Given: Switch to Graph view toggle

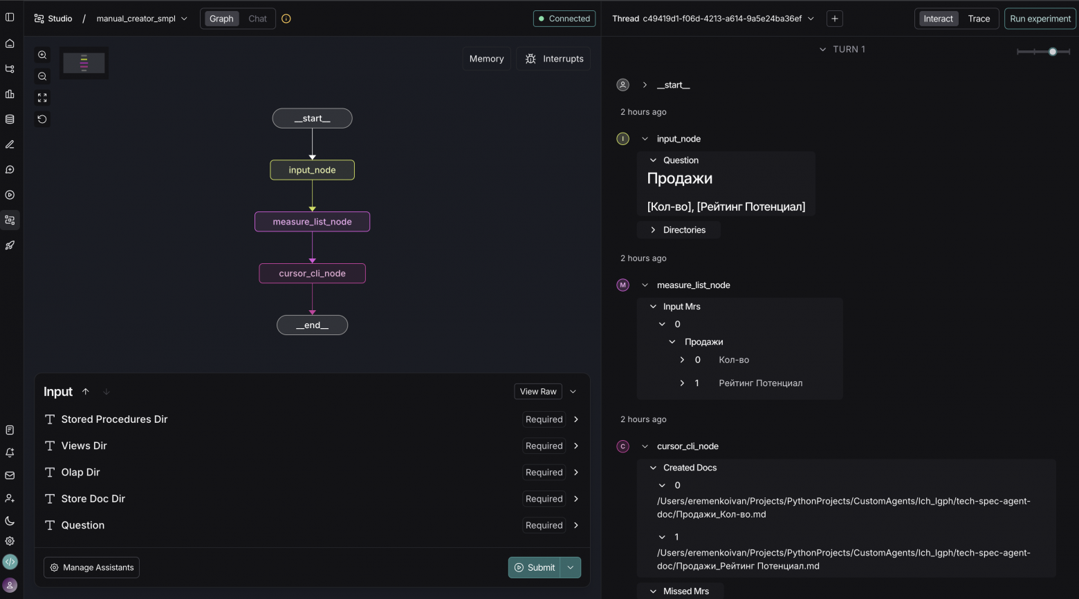Looking at the screenshot, I should point(221,19).
